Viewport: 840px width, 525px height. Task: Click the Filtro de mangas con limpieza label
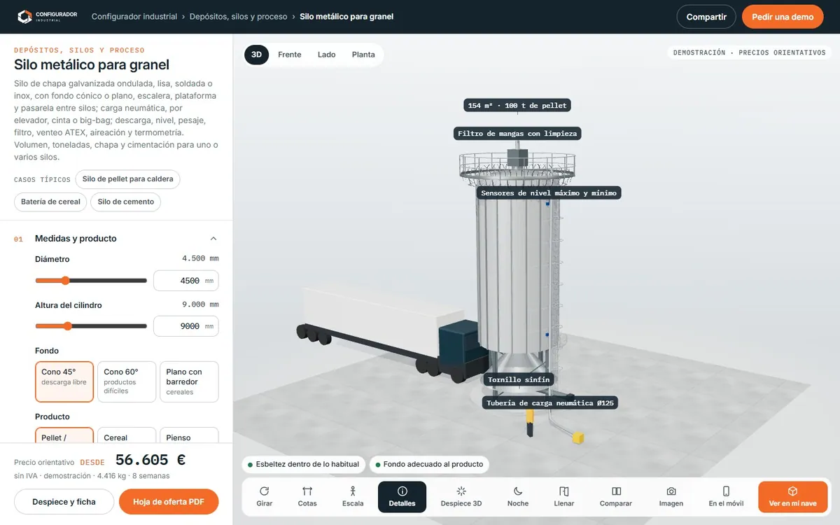point(517,133)
